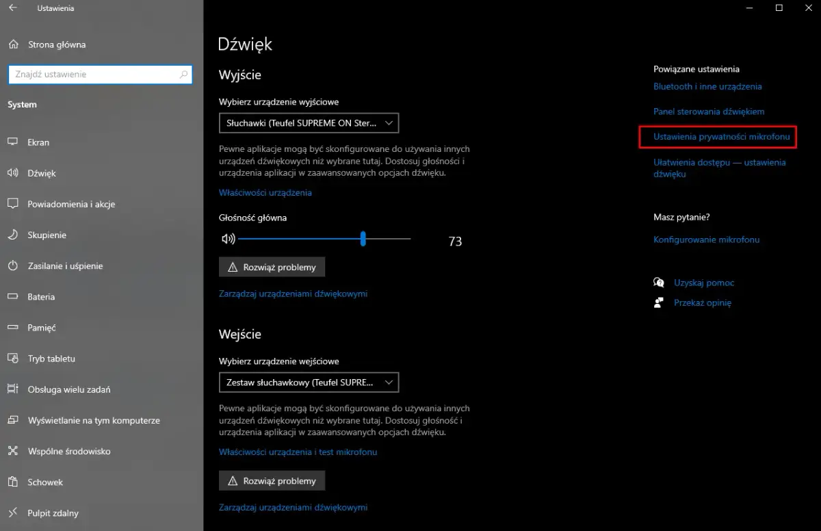Open the input device dropdown
This screenshot has width=821, height=531.
point(309,382)
